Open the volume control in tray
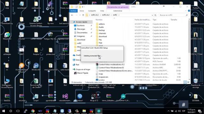 pos(179,111)
